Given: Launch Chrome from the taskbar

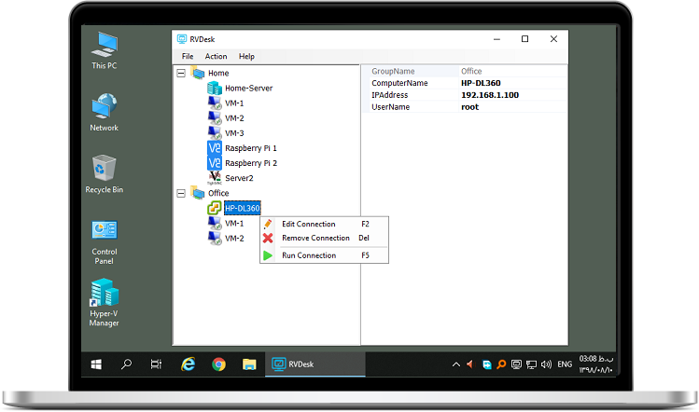Looking at the screenshot, I should point(218,364).
